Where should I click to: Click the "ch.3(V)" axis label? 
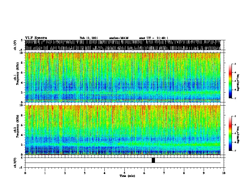(x=15, y=163)
